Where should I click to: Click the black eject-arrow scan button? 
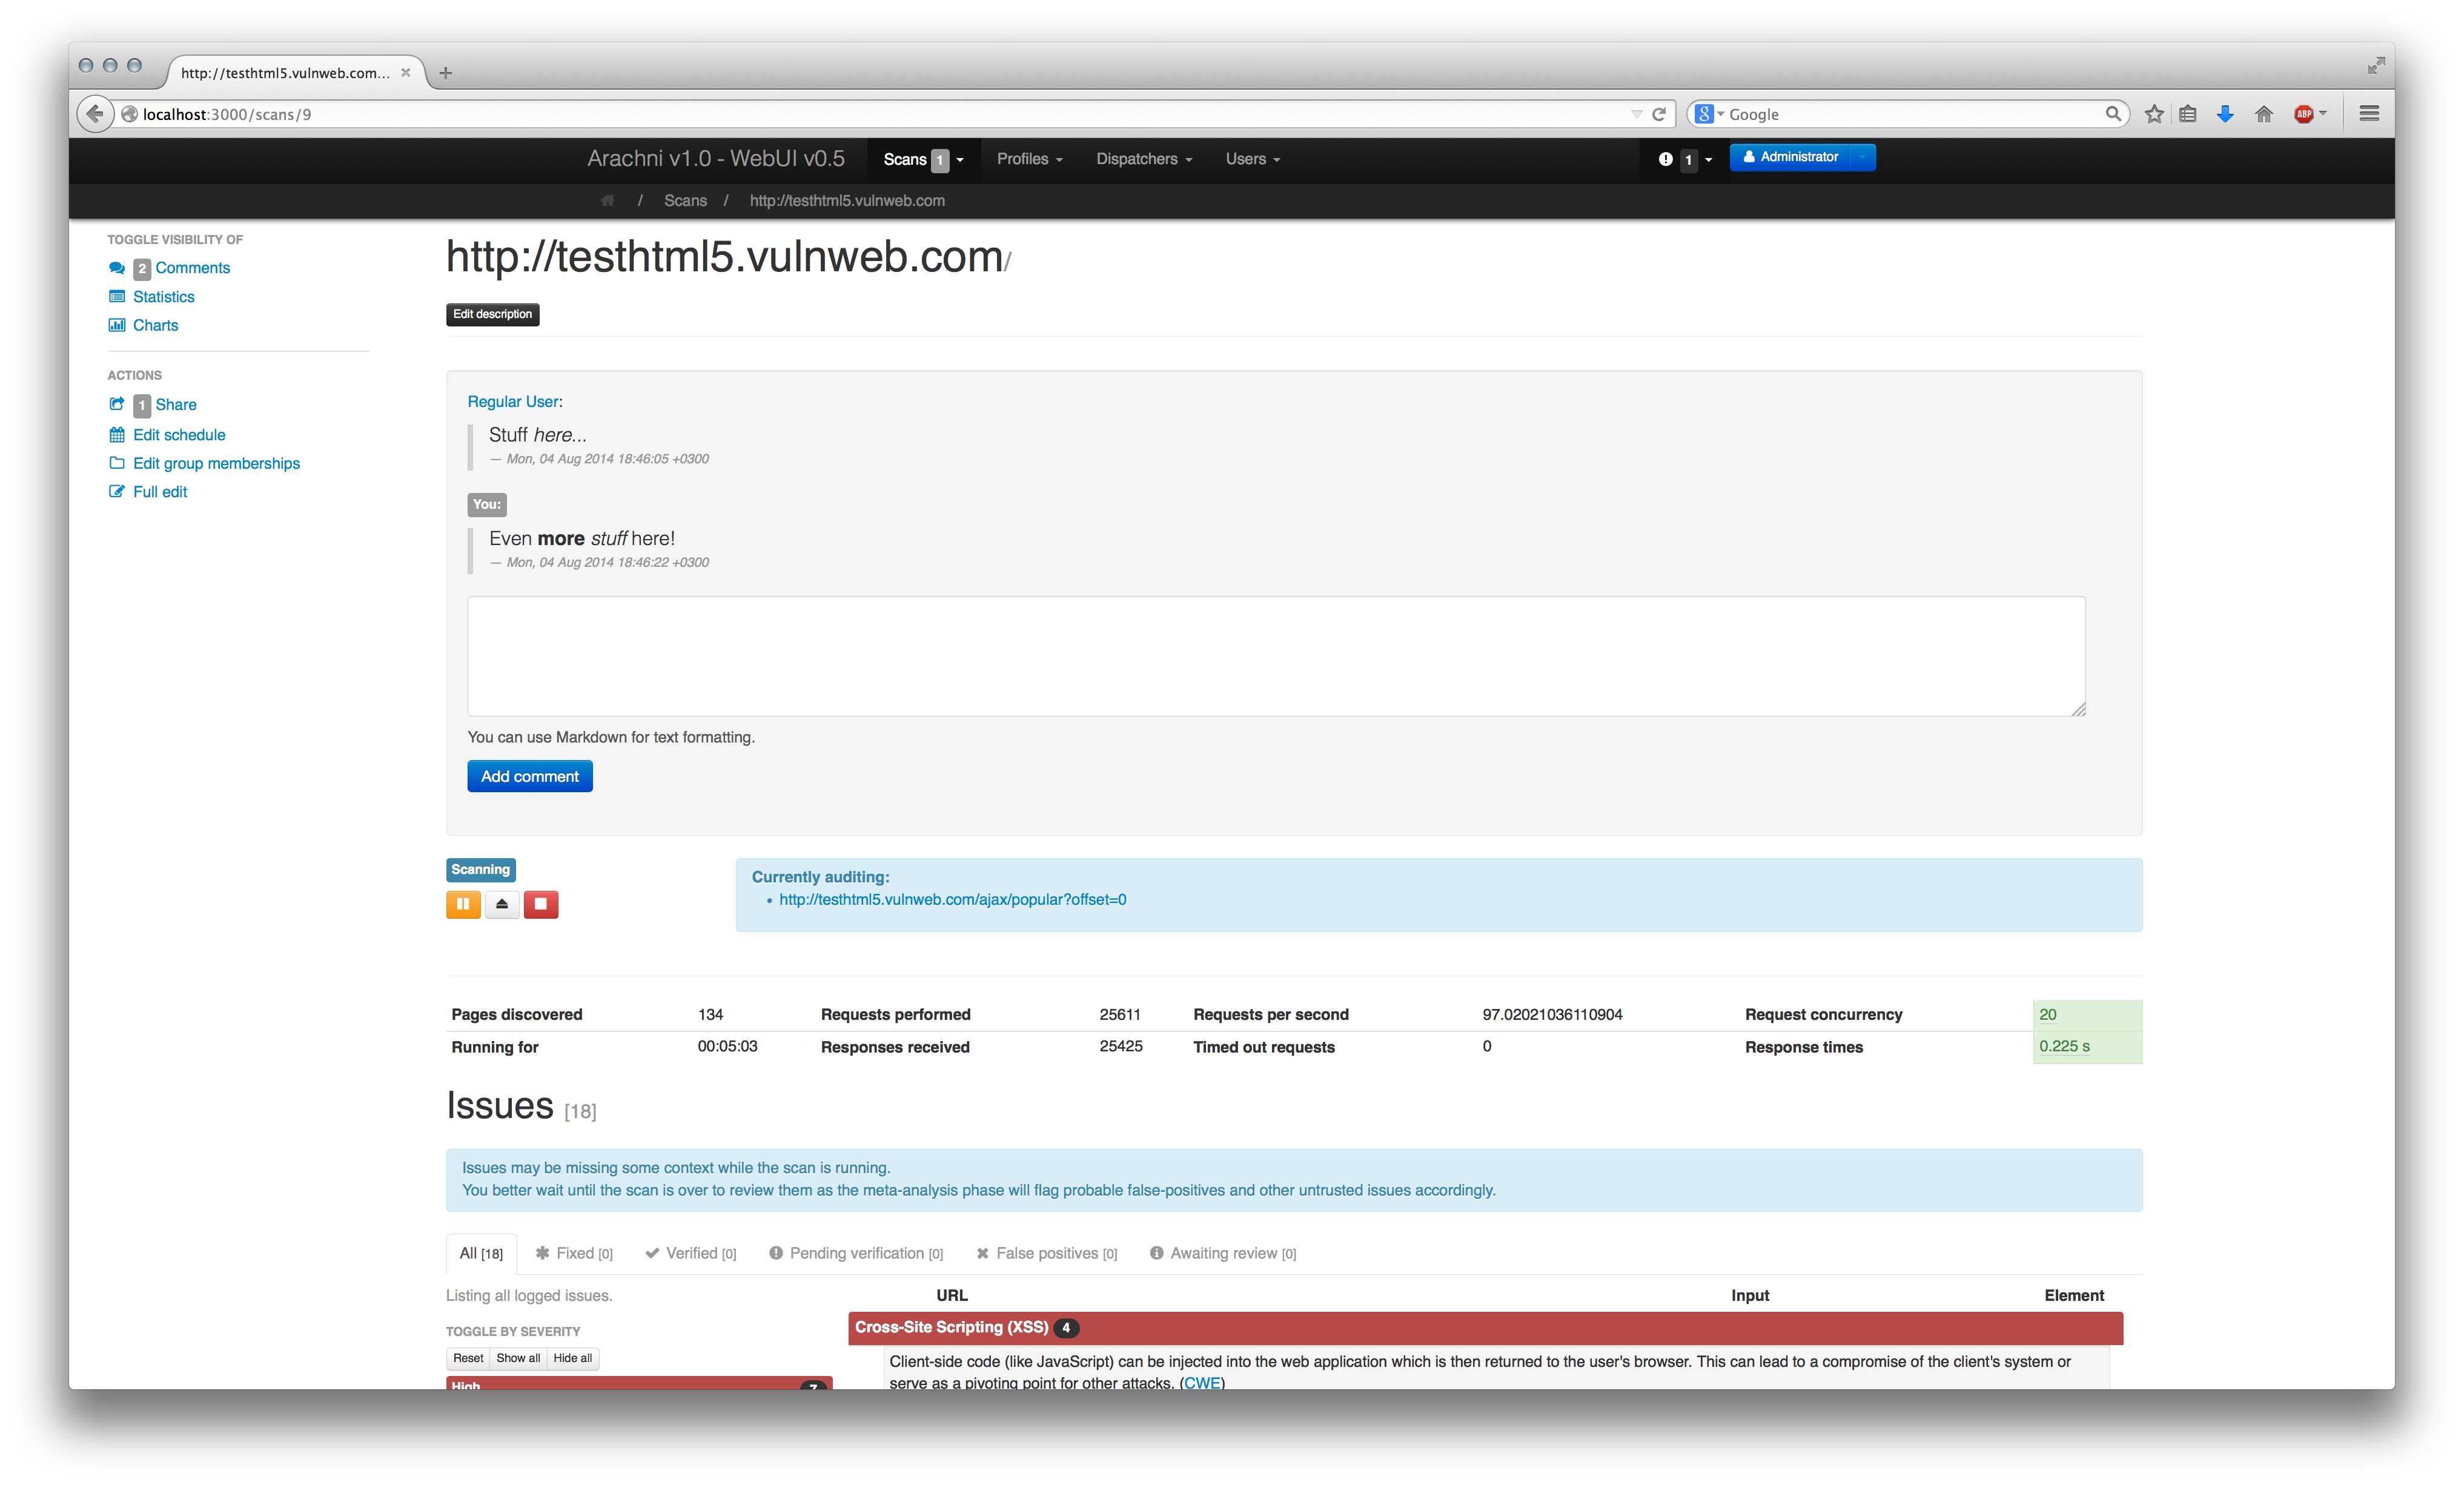coord(502,904)
